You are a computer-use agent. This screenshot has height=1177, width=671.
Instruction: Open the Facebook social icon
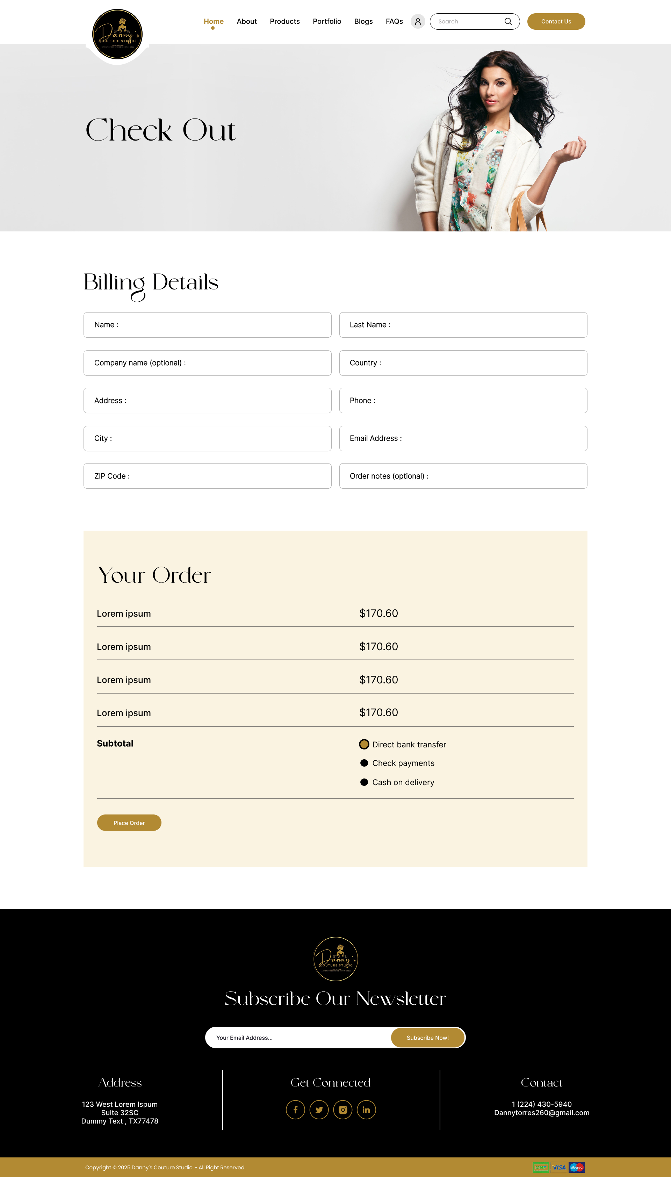(295, 1110)
